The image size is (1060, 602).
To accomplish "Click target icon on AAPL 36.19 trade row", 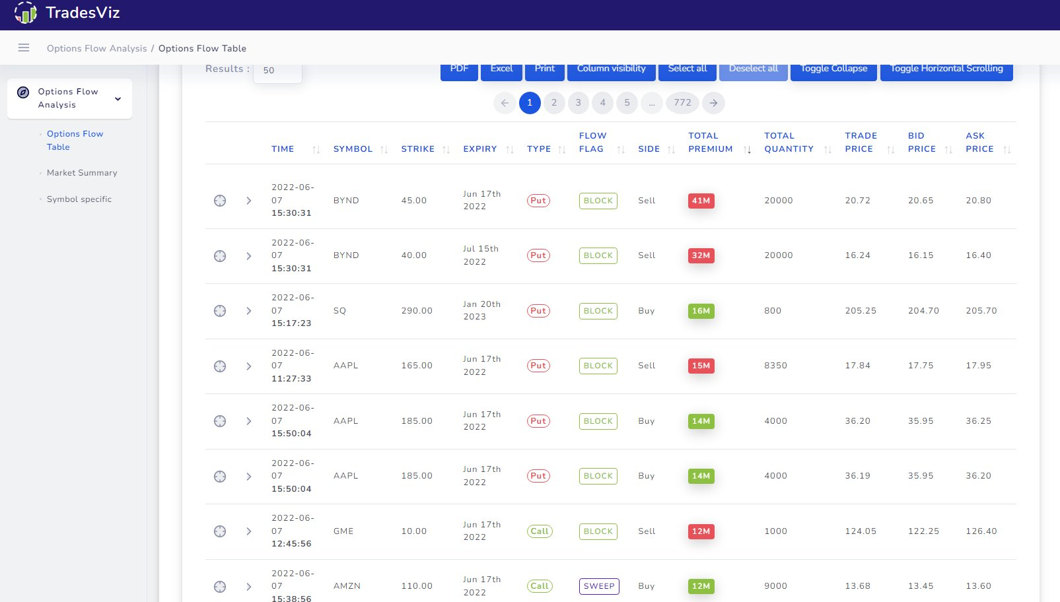I will point(220,477).
